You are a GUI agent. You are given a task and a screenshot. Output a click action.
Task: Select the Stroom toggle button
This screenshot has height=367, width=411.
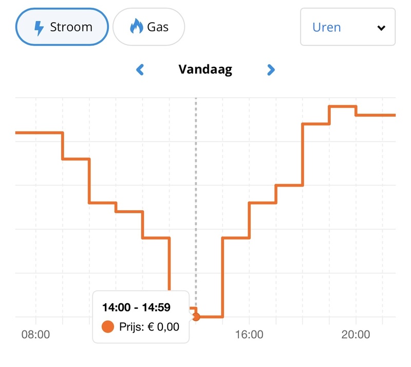[62, 27]
